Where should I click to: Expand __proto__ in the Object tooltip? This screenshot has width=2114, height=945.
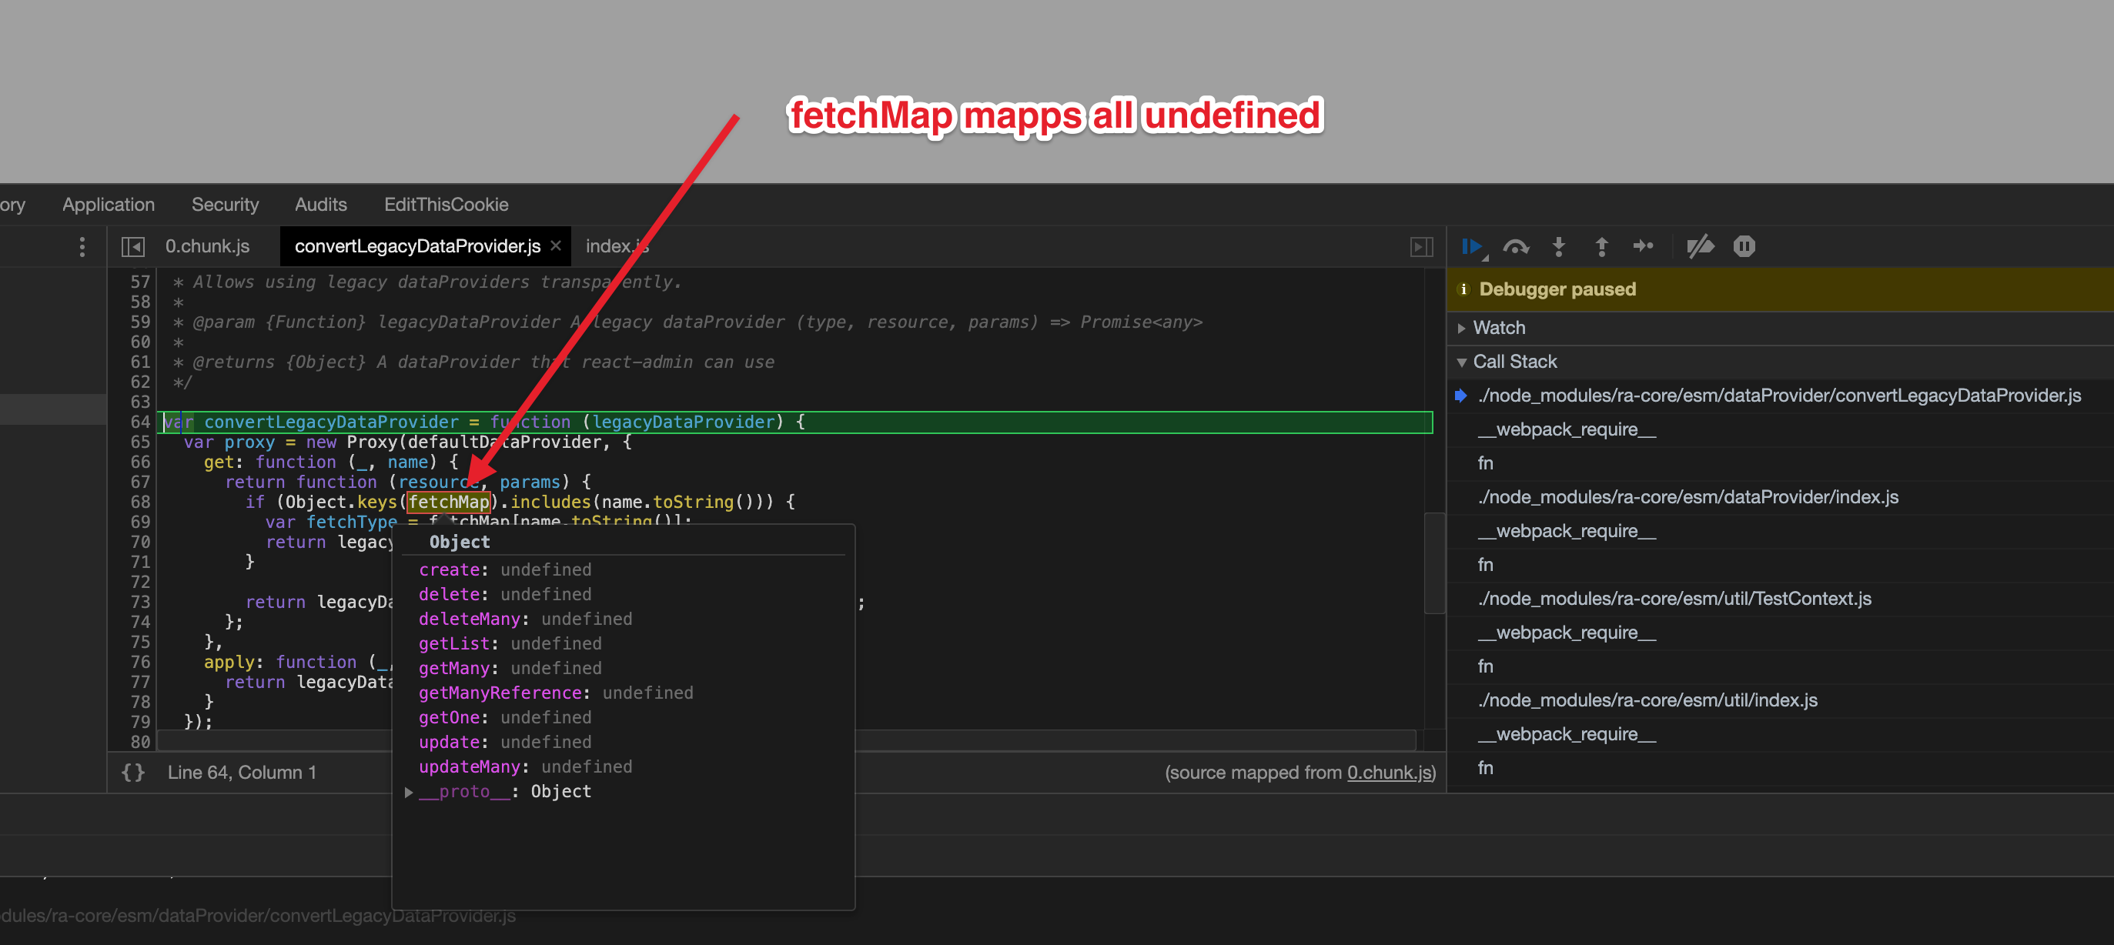pyautogui.click(x=408, y=792)
